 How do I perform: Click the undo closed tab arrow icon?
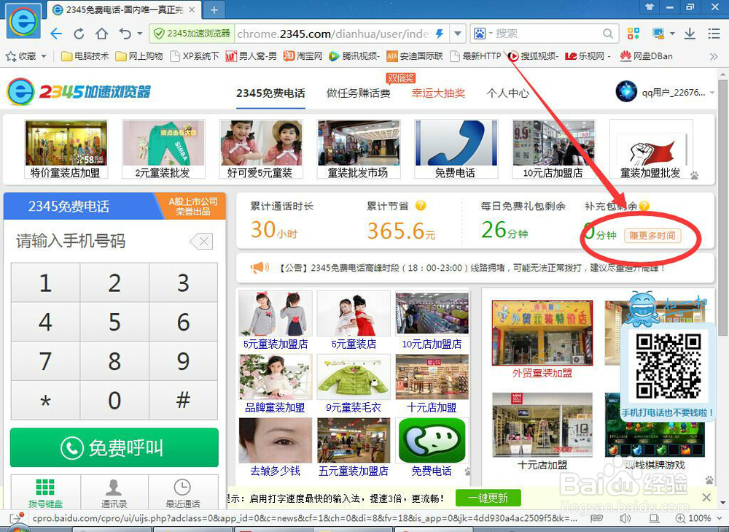click(125, 33)
